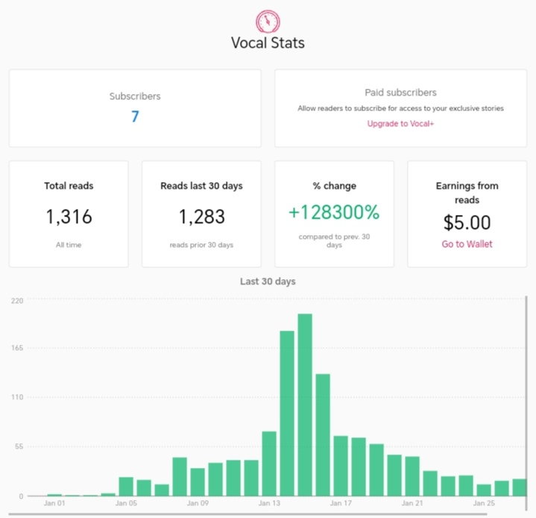Open the Upgrade to Vocal+ link
The width and height of the screenshot is (536, 518).
tap(400, 124)
